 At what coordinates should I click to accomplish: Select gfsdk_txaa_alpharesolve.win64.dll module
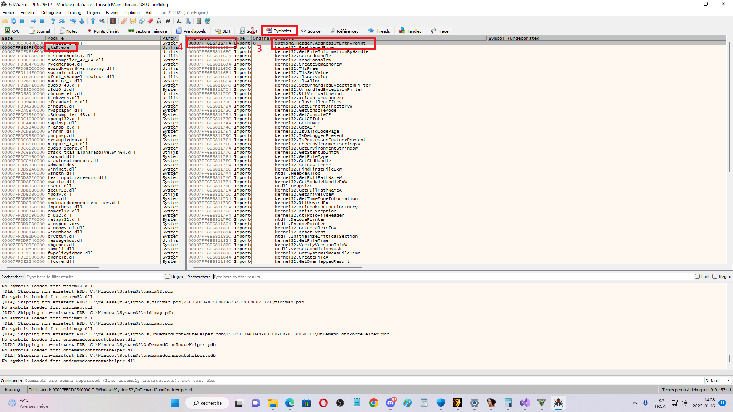92,152
